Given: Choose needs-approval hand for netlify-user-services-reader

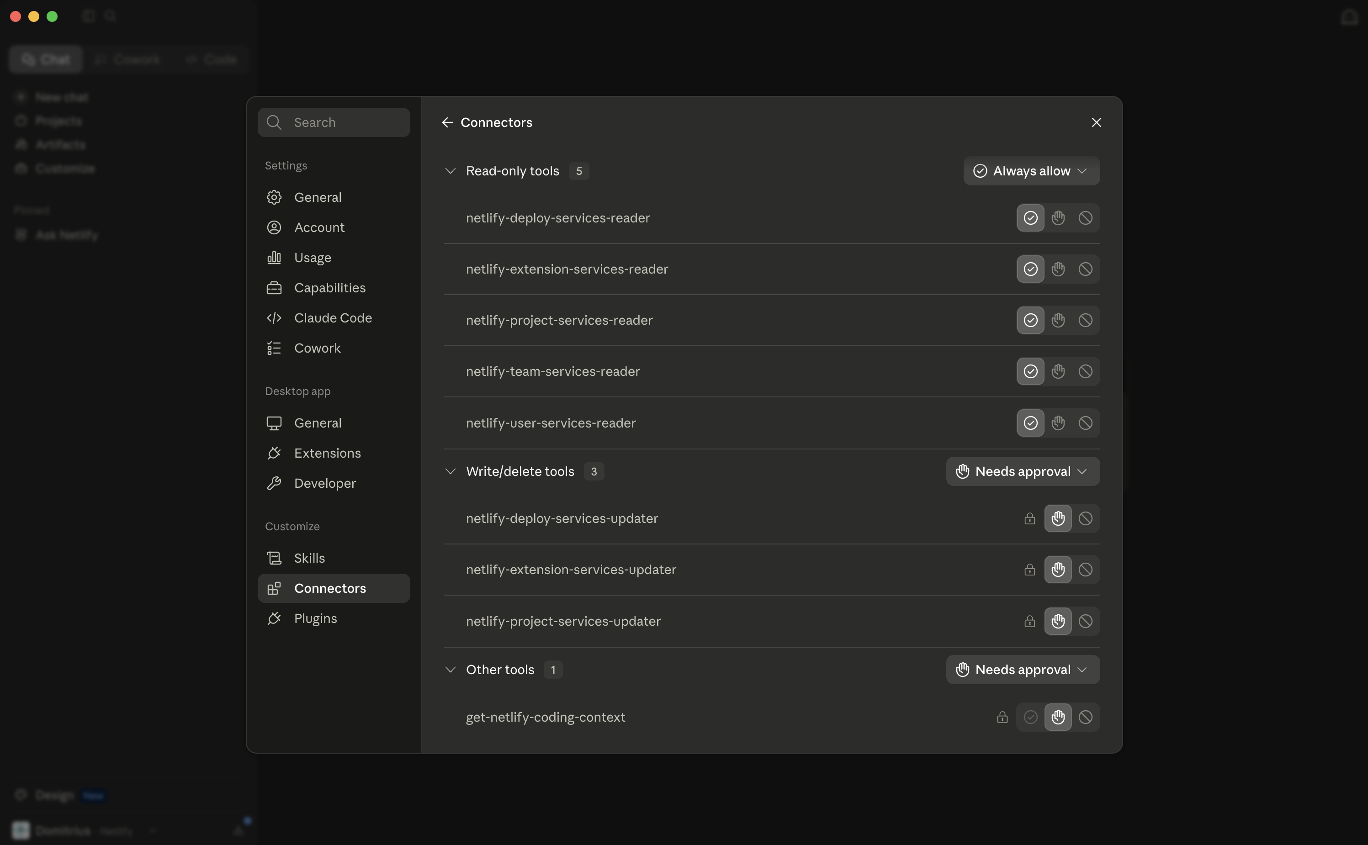Looking at the screenshot, I should click(x=1058, y=423).
